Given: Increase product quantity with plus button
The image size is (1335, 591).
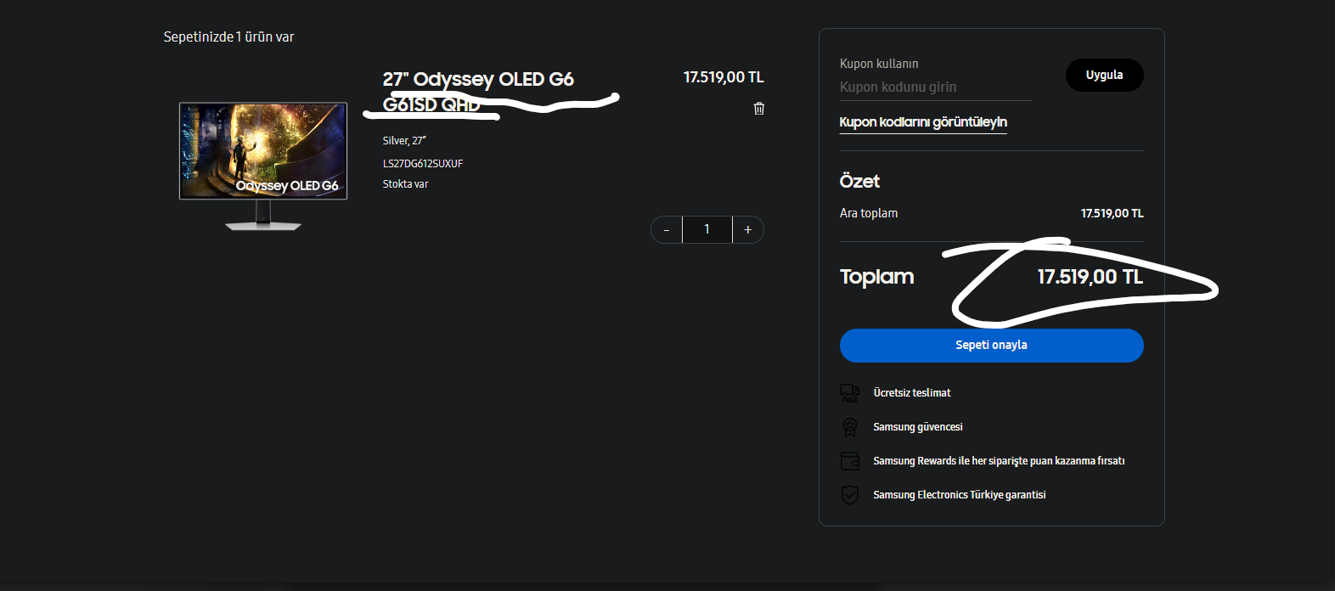Looking at the screenshot, I should pyautogui.click(x=748, y=230).
